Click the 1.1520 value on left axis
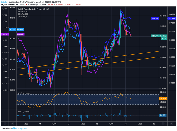Viewport: 177px width, 131px height. [x=5, y=90]
